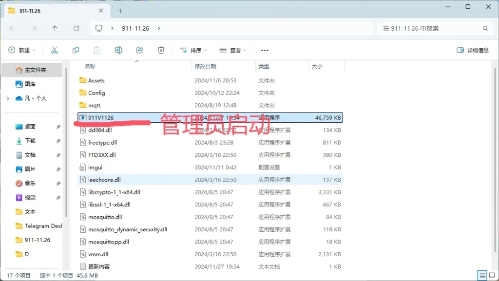Open a new tab with plus button
Image resolution: width=499 pixels, height=281 pixels.
120,11
